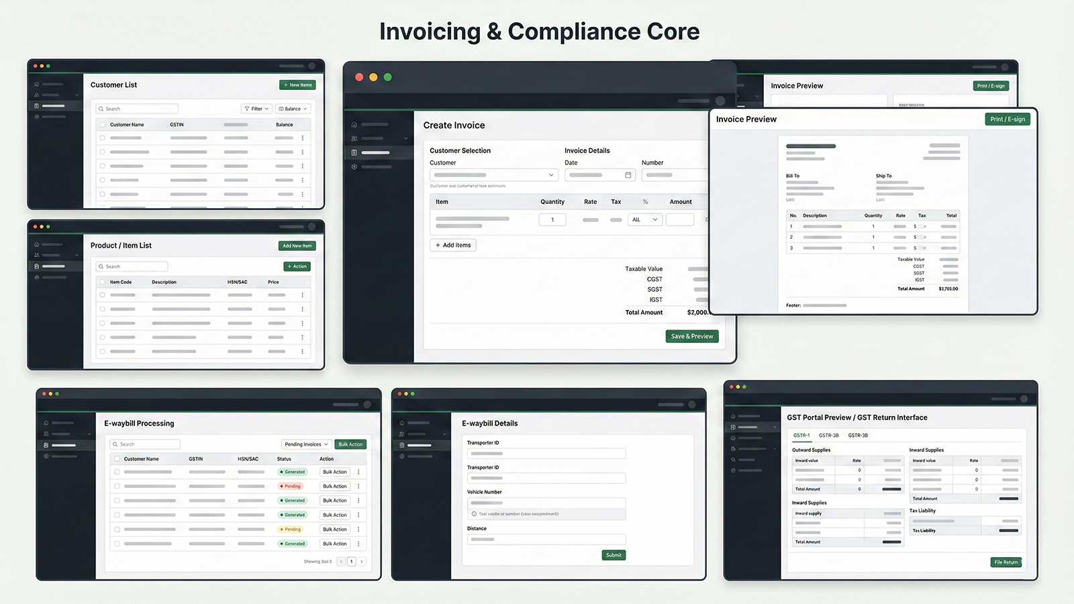Tick the first row checkbox in E-waybill Processing
The width and height of the screenshot is (1074, 604).
click(117, 472)
